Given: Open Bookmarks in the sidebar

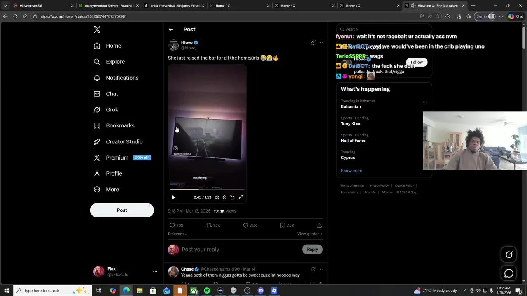Looking at the screenshot, I should 114,125.
